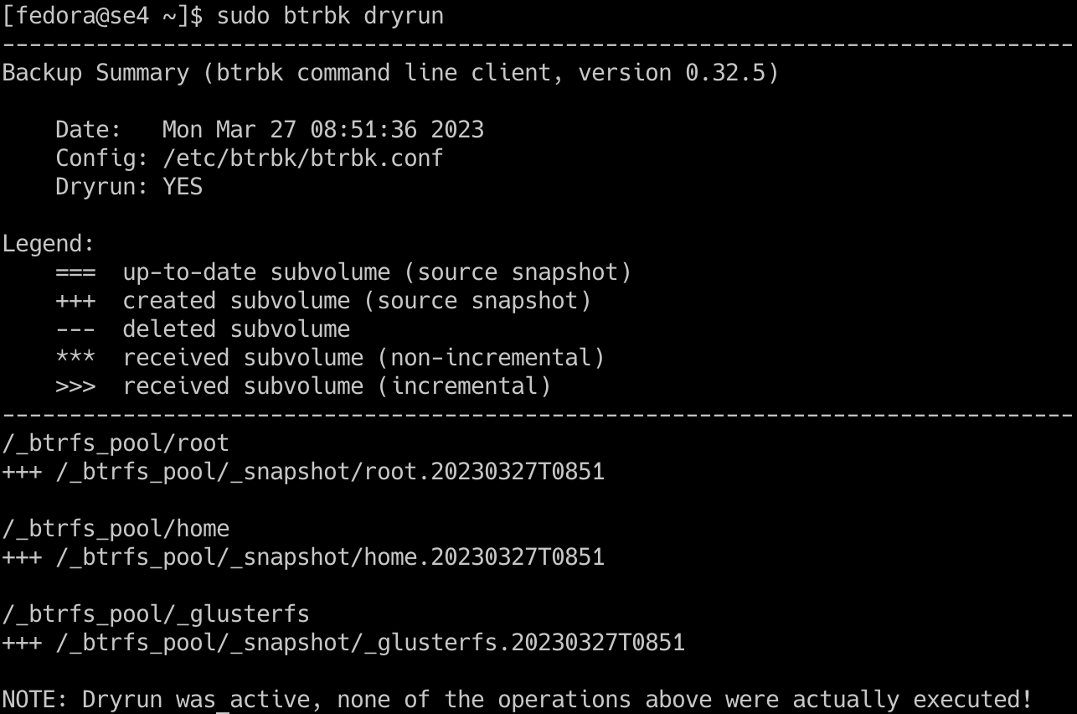Click the root.20230327T0851 snapshot path
Image resolution: width=1077 pixels, height=714 pixels.
pyautogui.click(x=330, y=472)
